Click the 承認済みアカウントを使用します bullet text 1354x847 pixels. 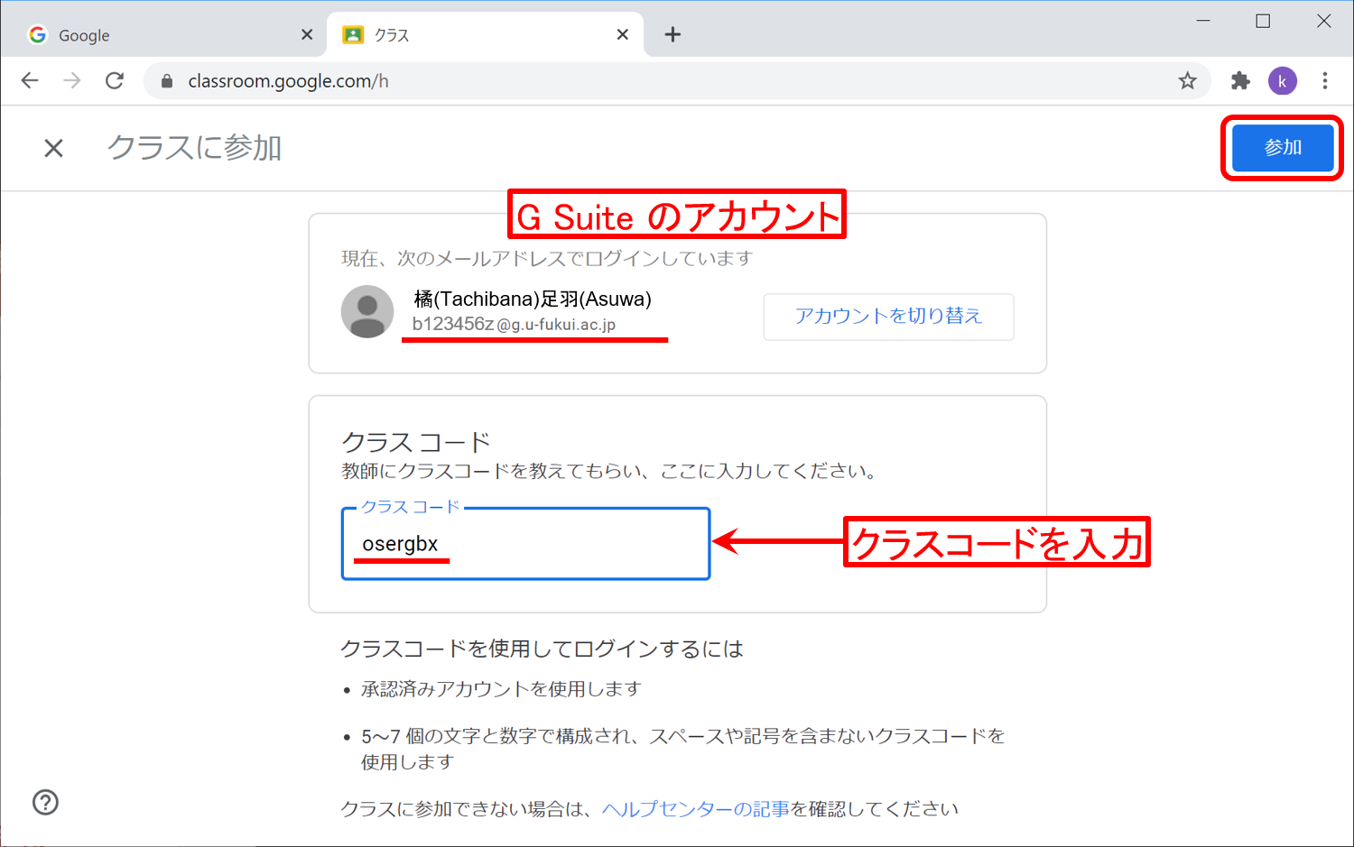(x=501, y=689)
